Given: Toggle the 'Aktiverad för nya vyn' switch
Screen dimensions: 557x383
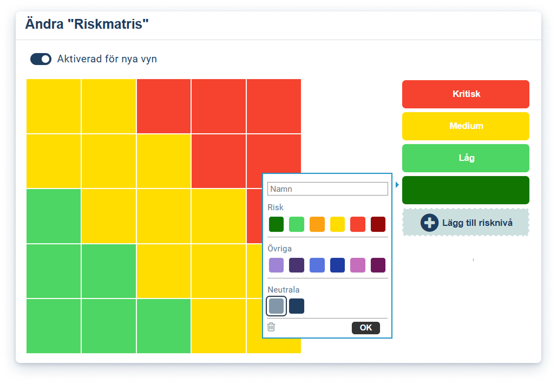Looking at the screenshot, I should click(41, 59).
